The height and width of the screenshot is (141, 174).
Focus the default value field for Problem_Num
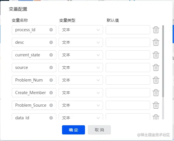[128, 80]
